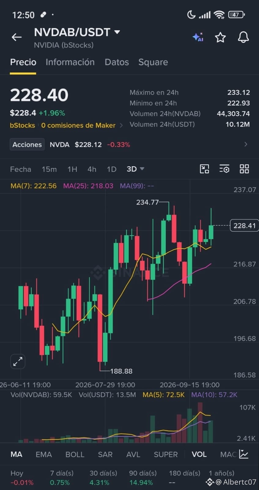Switch to the Square tab
Image resolution: width=259 pixels, height=490 pixels.
pyautogui.click(x=153, y=62)
